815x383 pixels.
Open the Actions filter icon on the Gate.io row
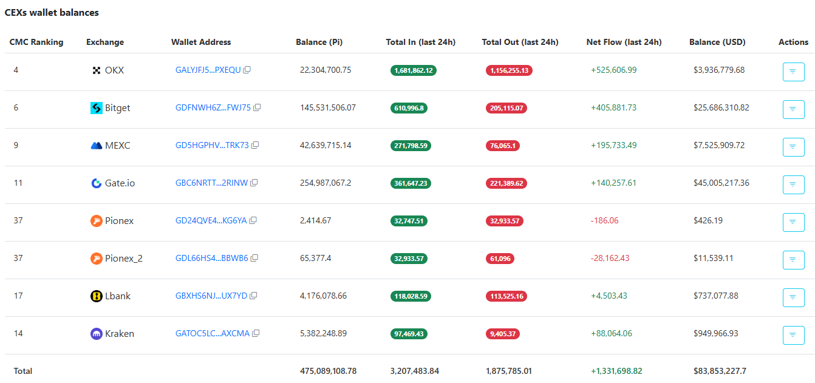point(793,185)
